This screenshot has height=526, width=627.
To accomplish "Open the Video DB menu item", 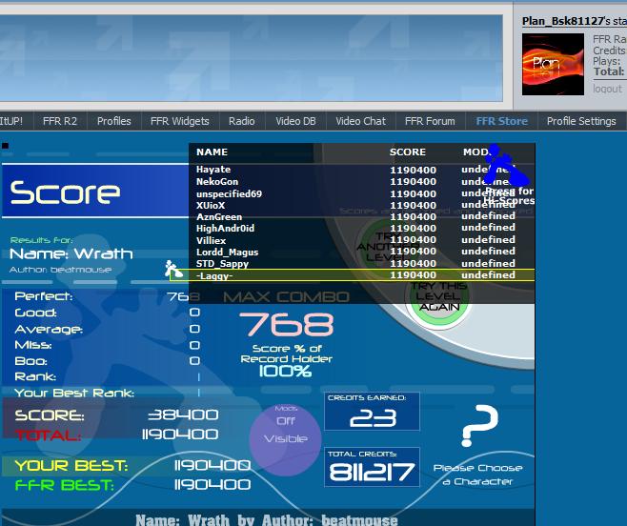I will click(x=295, y=121).
